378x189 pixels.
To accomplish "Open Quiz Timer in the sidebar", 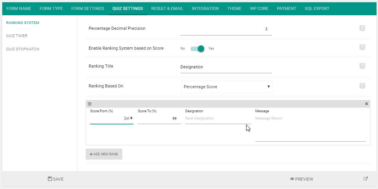I will (x=17, y=36).
